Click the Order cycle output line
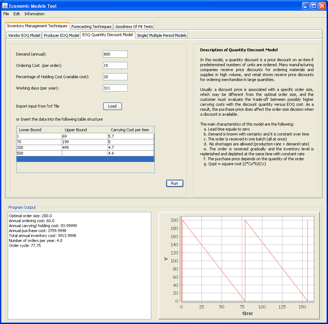The height and width of the screenshot is (324, 328). click(25, 245)
